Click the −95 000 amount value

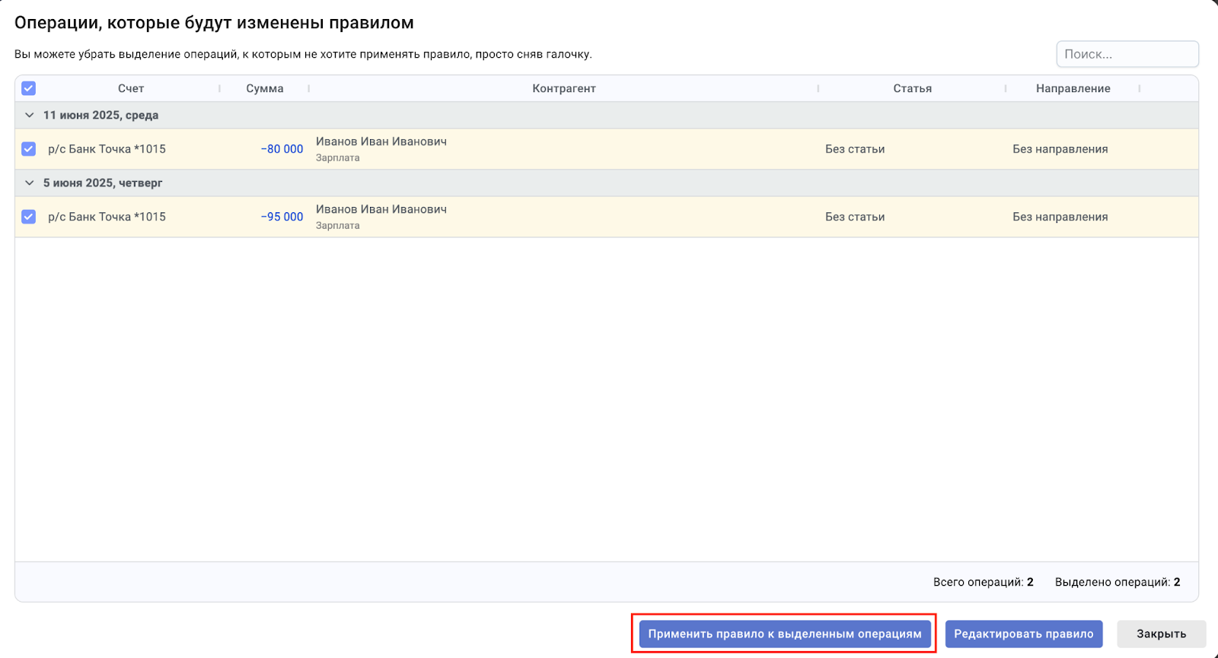(x=282, y=217)
